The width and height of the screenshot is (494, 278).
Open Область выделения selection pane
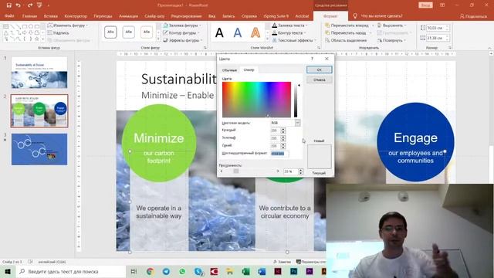(x=346, y=40)
